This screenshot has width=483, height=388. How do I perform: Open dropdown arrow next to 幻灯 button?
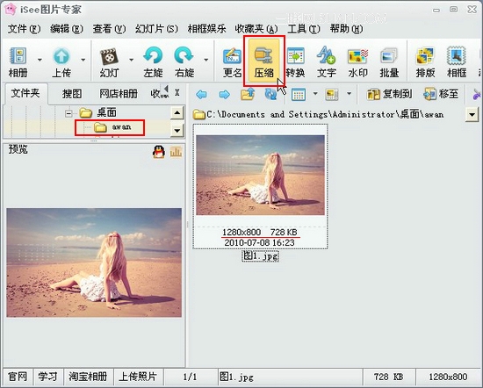(x=131, y=60)
